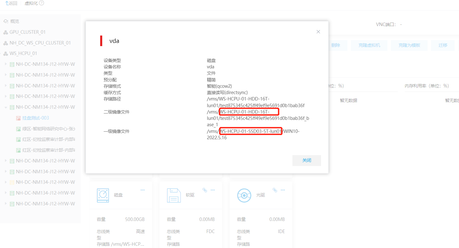
Task: Click the 关闭 button in the dialog
Action: (x=307, y=161)
